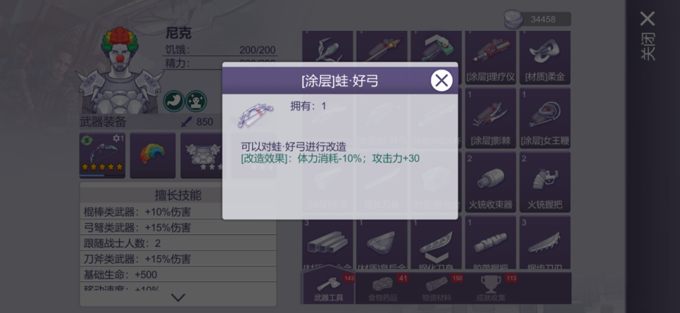Image resolution: width=680 pixels, height=313 pixels.
Task: Select the 锯齿刀刃 item
Action: tap(545, 242)
